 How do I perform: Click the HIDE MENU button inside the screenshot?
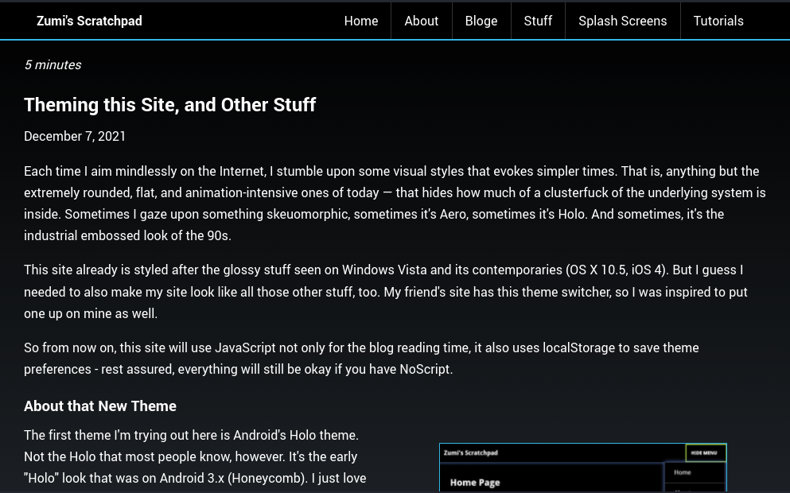(x=705, y=453)
